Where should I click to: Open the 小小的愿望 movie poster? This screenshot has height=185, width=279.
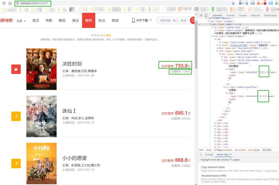click(41, 164)
